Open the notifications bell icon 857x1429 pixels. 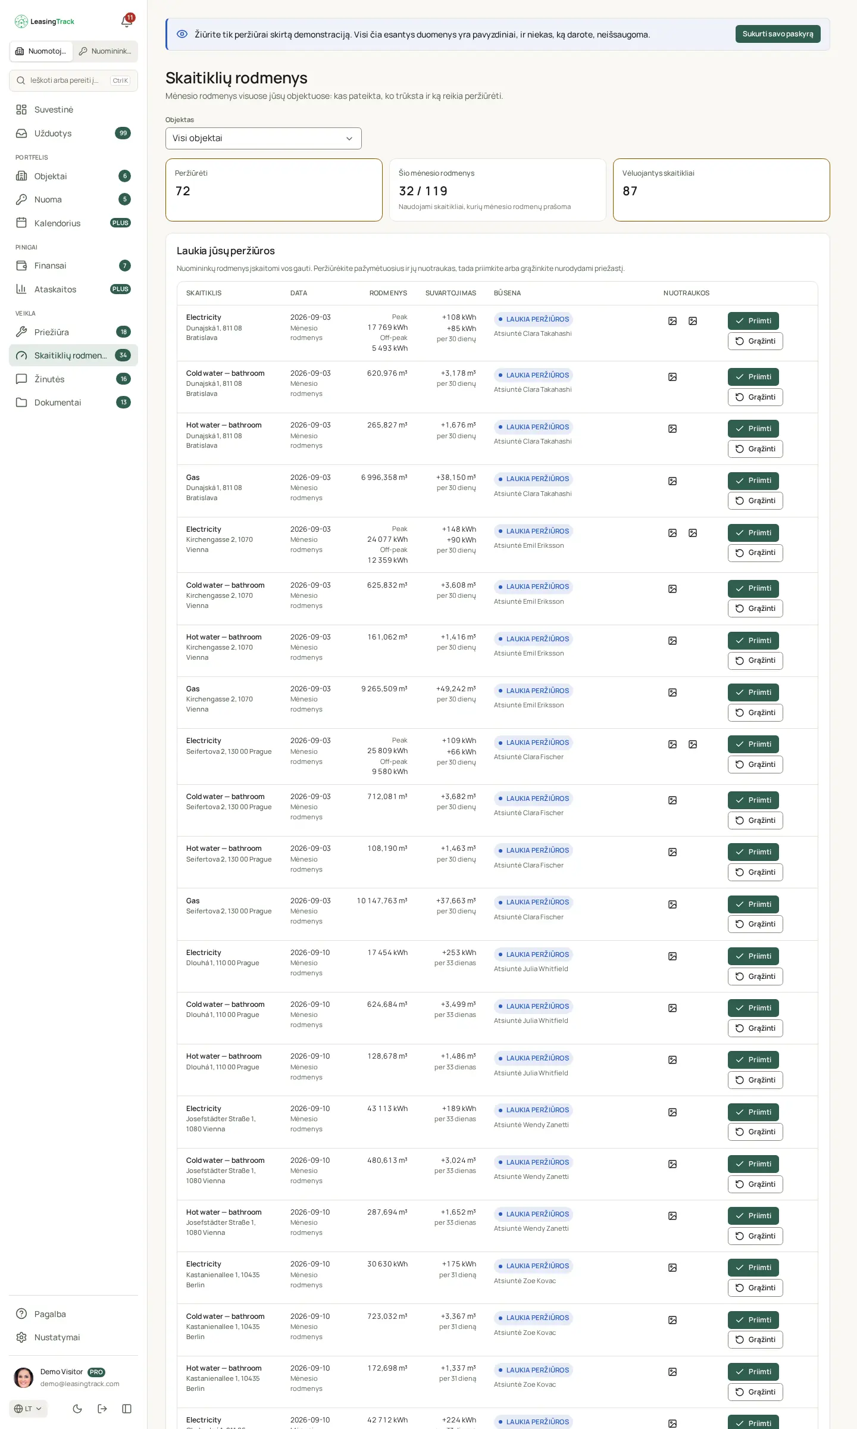pyautogui.click(x=127, y=21)
